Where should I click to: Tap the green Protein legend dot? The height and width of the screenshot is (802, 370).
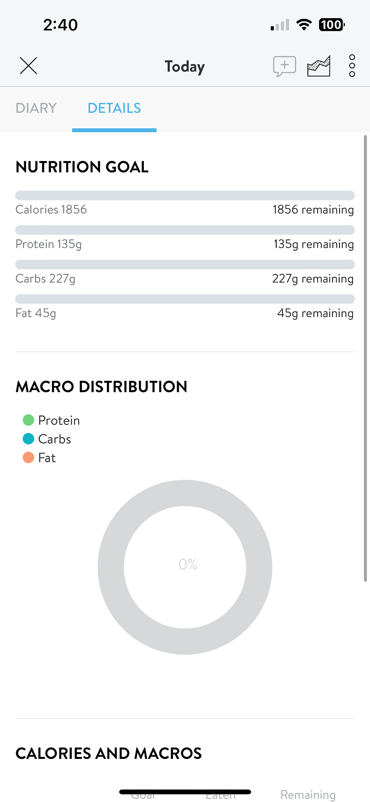28,420
